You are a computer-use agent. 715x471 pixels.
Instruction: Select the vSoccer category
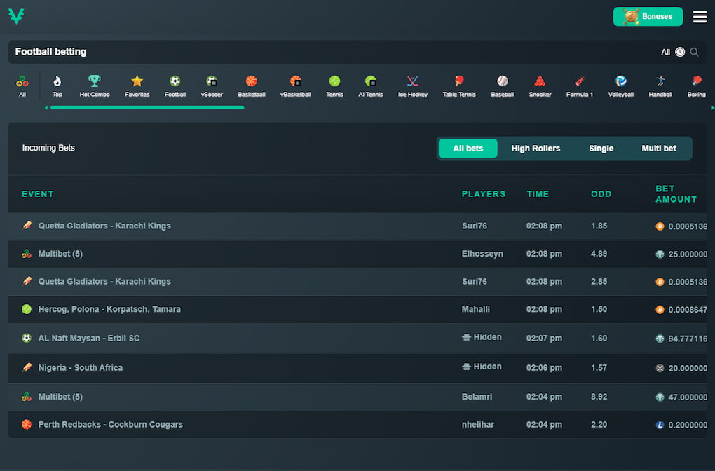tap(212, 86)
